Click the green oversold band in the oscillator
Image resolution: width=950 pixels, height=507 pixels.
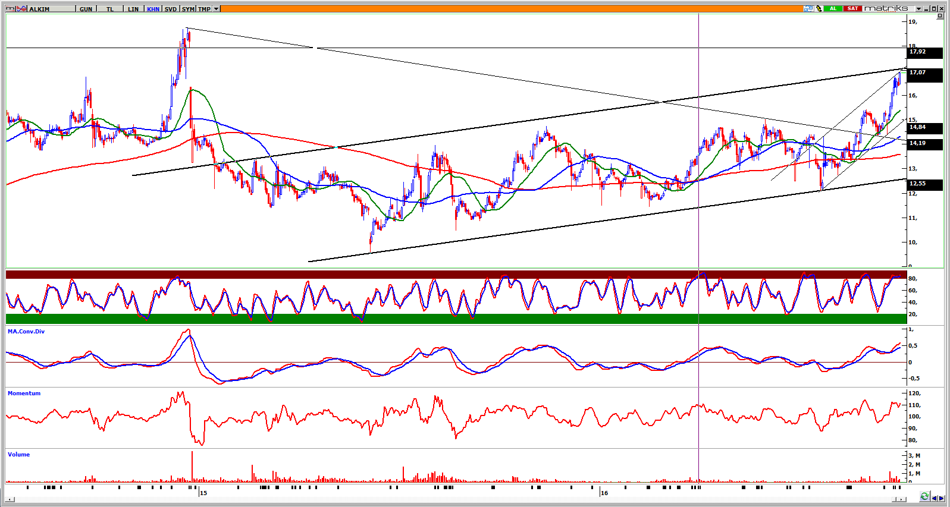456,319
